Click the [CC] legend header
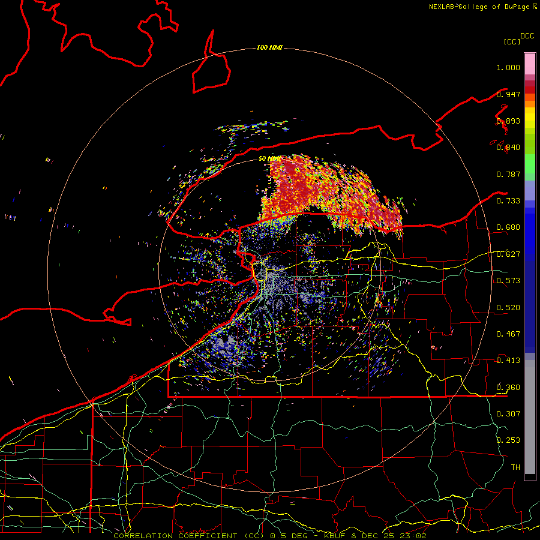The height and width of the screenshot is (540, 540). [512, 41]
